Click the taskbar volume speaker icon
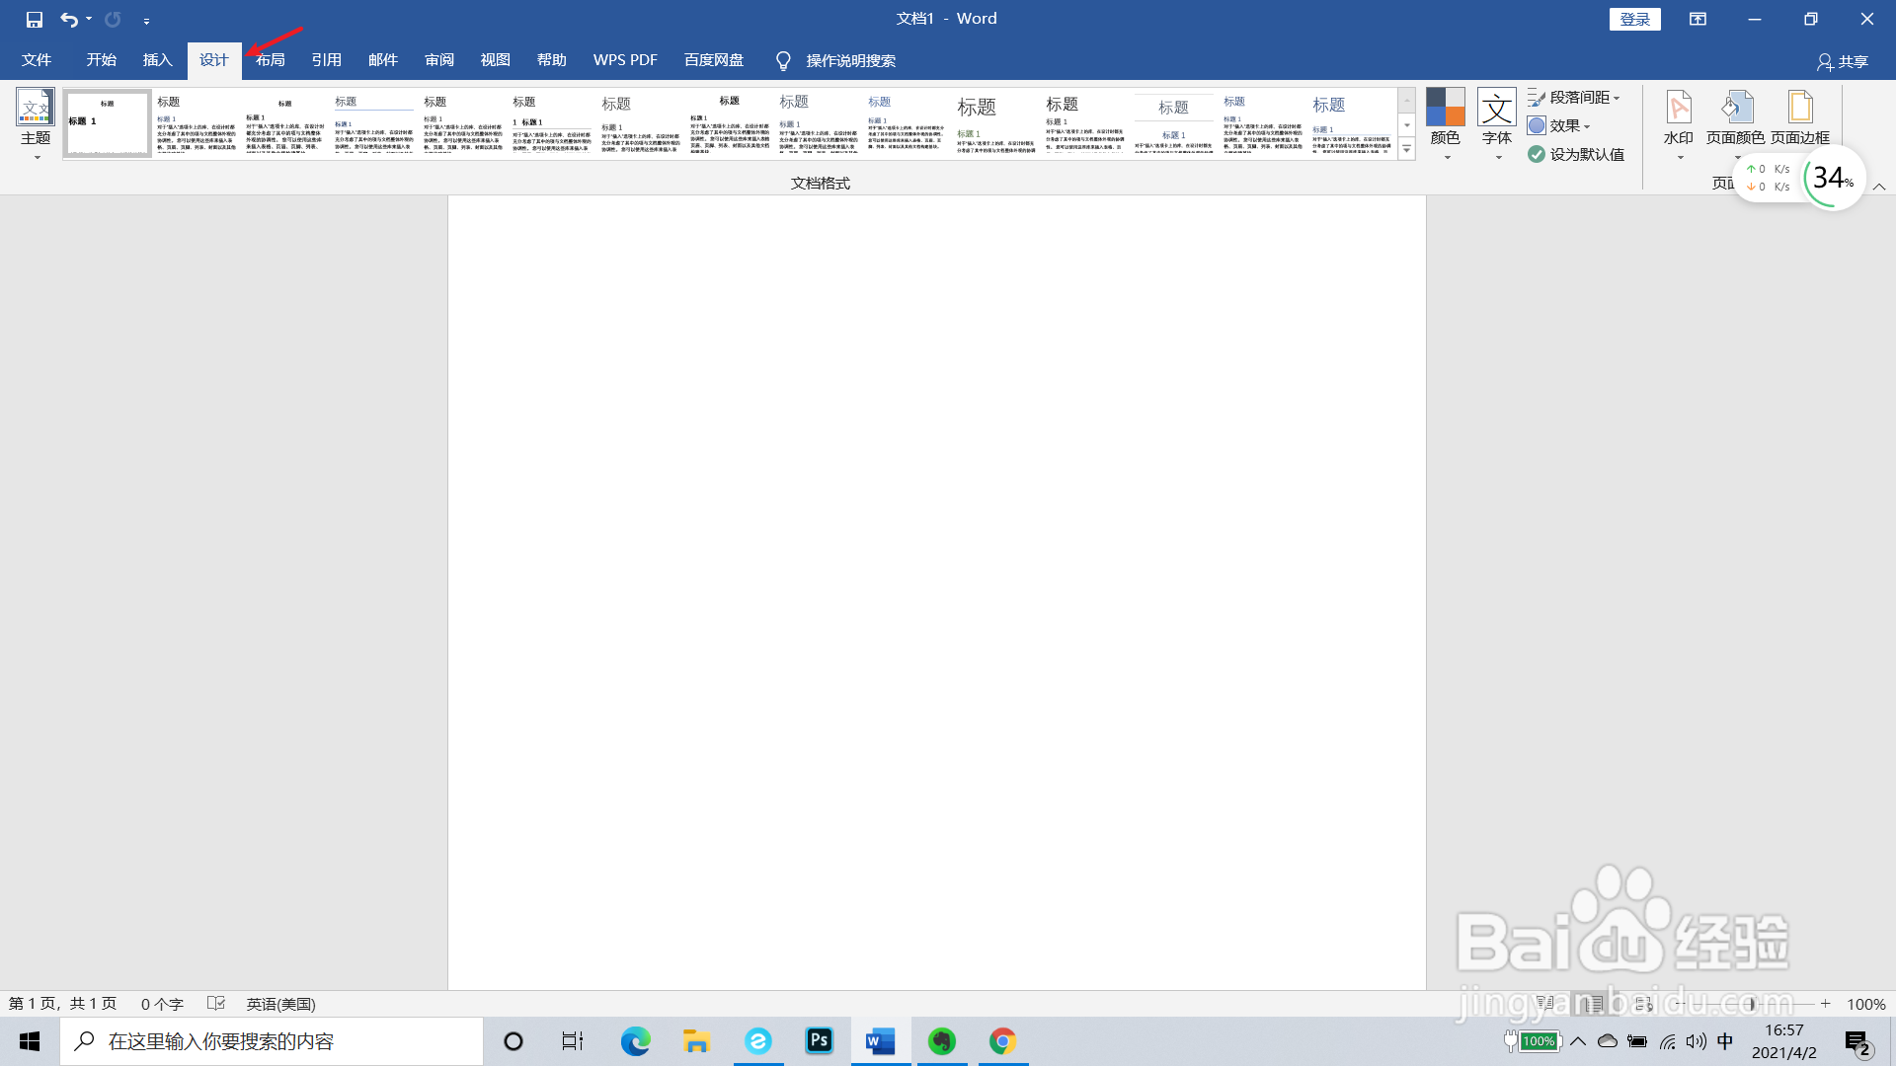The height and width of the screenshot is (1066, 1896). [1696, 1041]
